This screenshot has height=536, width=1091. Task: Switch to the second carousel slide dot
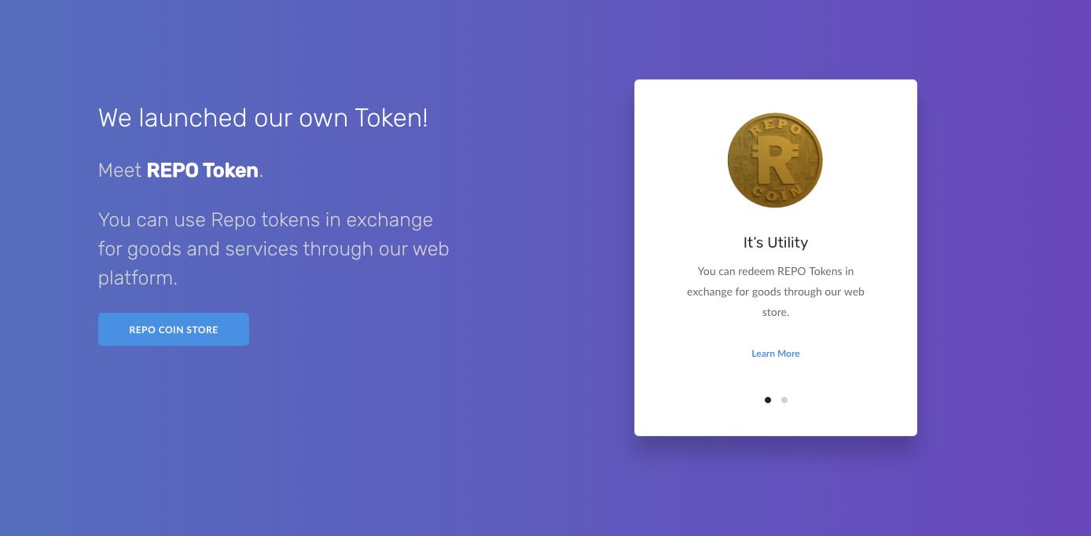coord(784,400)
